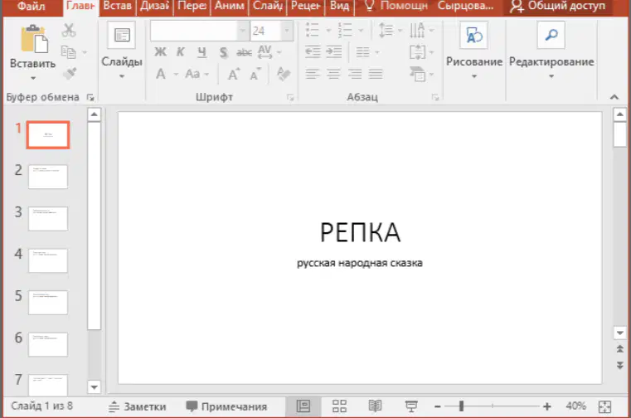Open the Copy icon dropdown arrow
The height and width of the screenshot is (418, 631).
[x=85, y=52]
